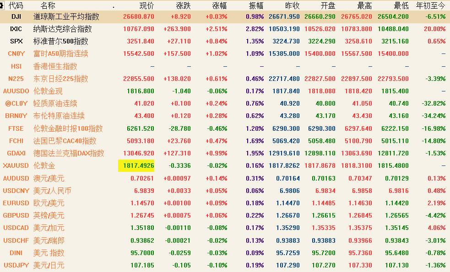The width and height of the screenshot is (450, 272).
Task: Click GDAXI change +127.310
Action: pos(177,153)
